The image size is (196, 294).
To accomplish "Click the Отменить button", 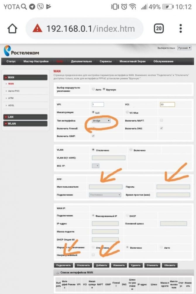I will [x=152, y=265].
